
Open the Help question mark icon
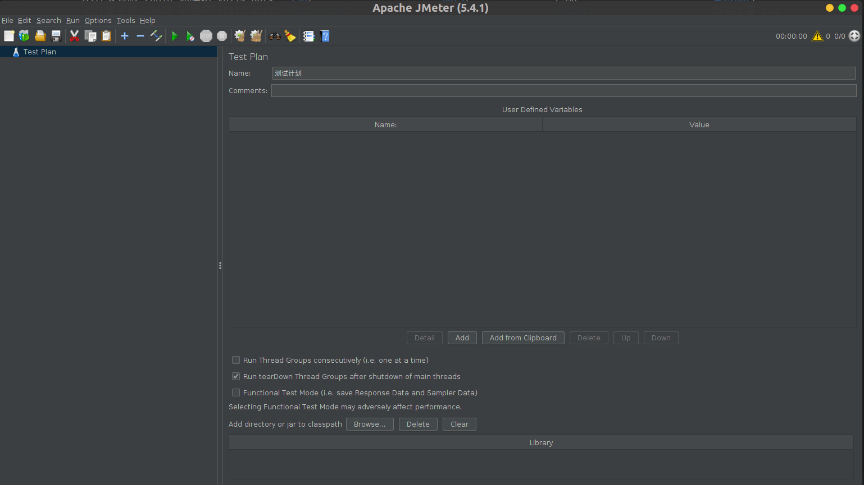(x=325, y=36)
